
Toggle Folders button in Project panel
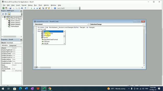(x=9, y=14)
